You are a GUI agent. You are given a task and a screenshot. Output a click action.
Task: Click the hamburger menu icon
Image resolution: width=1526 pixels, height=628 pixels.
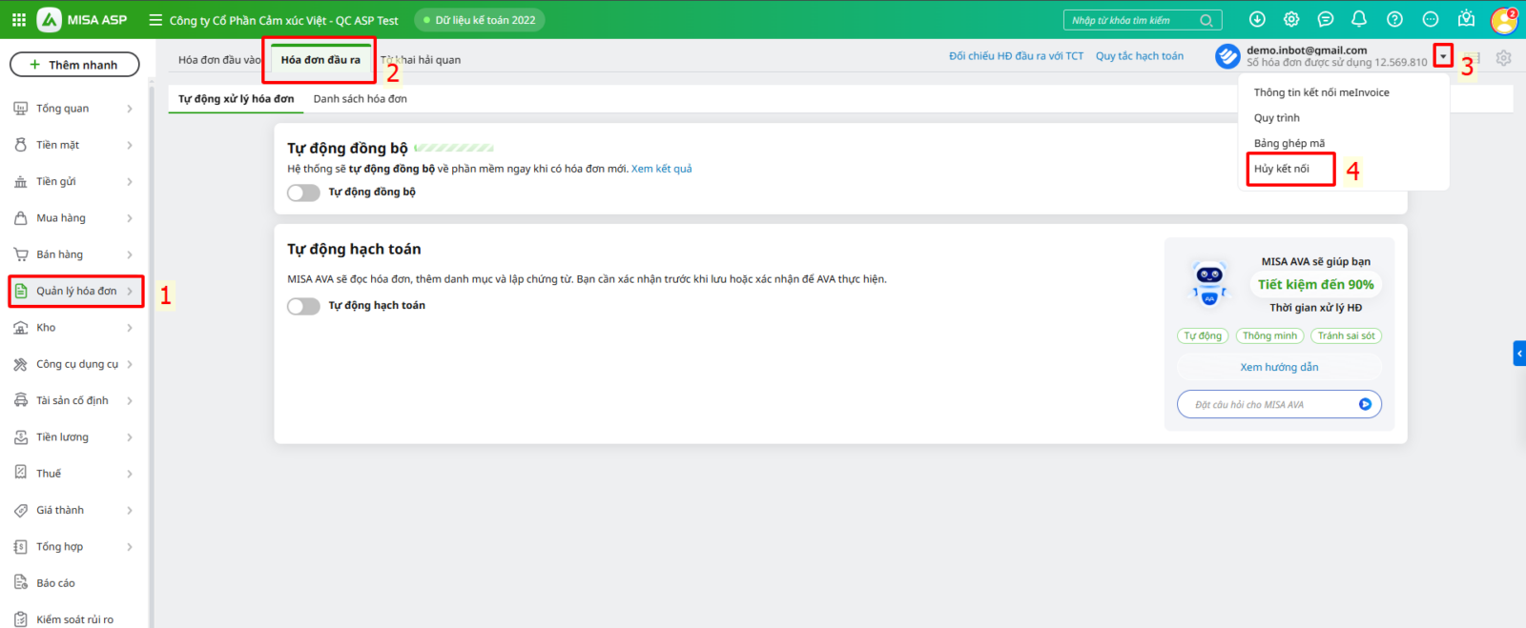coord(155,20)
